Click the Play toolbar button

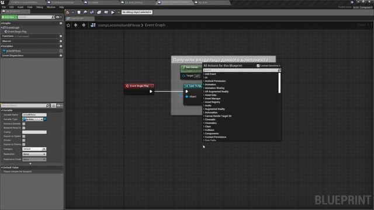[113, 12]
